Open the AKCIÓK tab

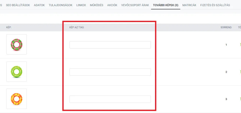click(112, 5)
